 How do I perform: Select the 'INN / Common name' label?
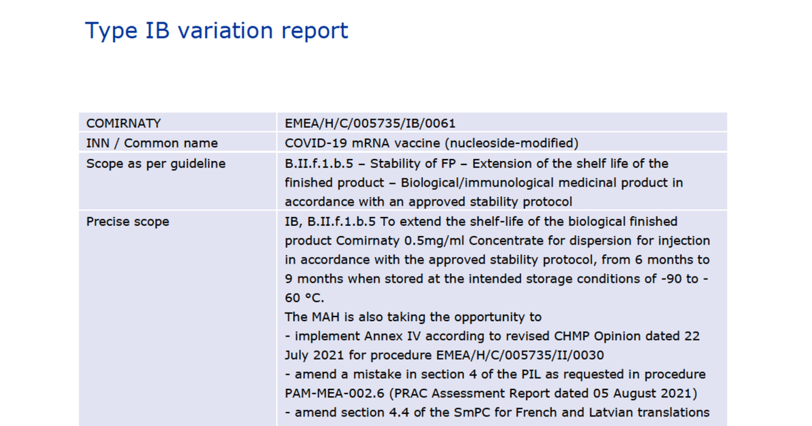point(152,143)
